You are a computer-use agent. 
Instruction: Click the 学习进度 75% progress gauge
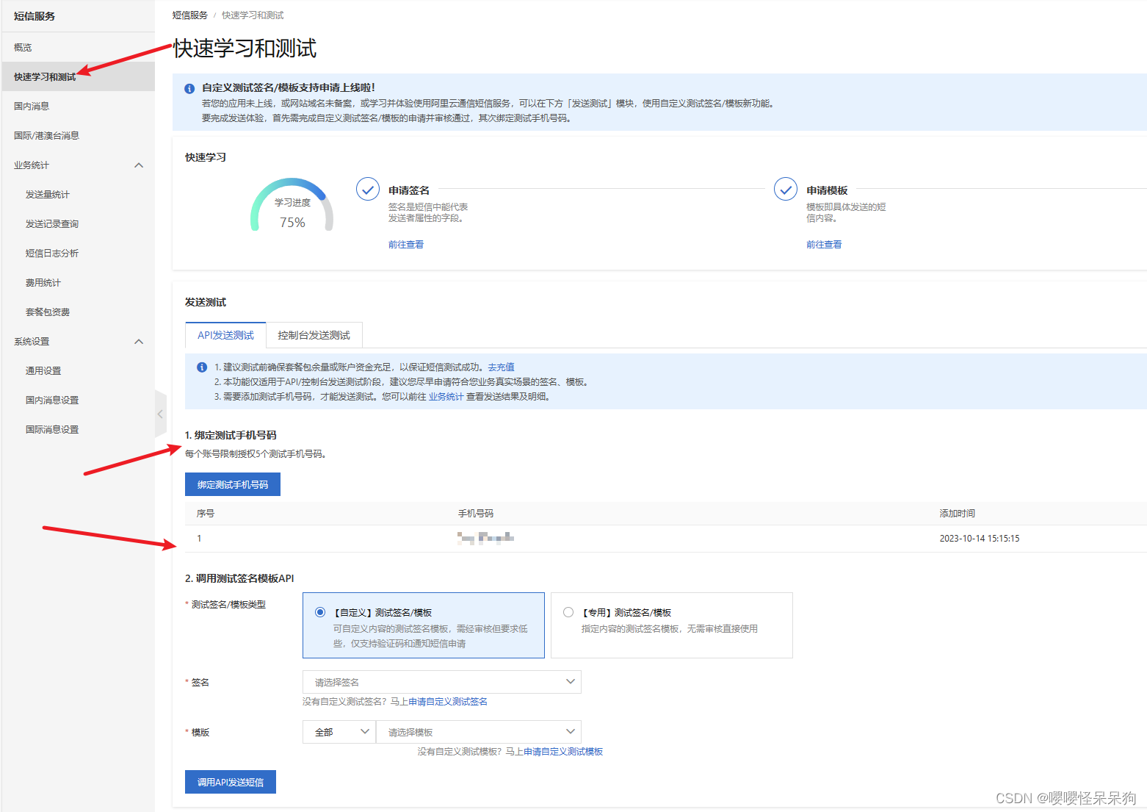tap(292, 206)
